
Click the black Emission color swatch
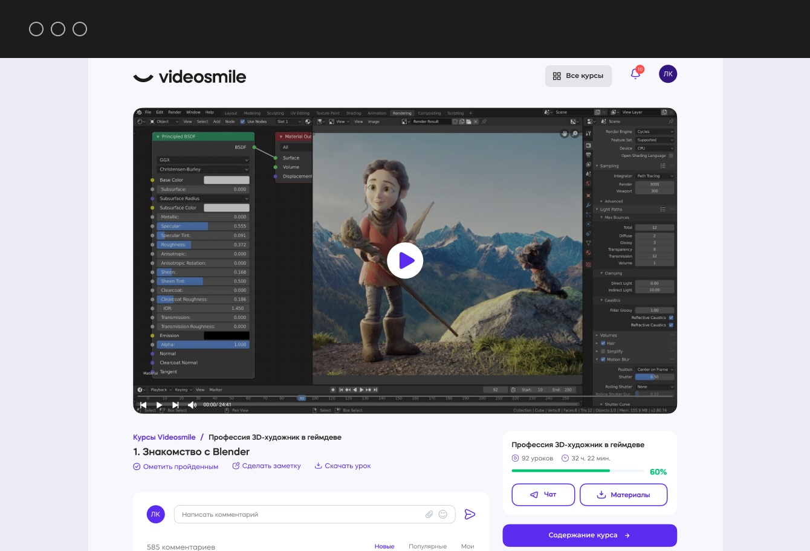(227, 335)
